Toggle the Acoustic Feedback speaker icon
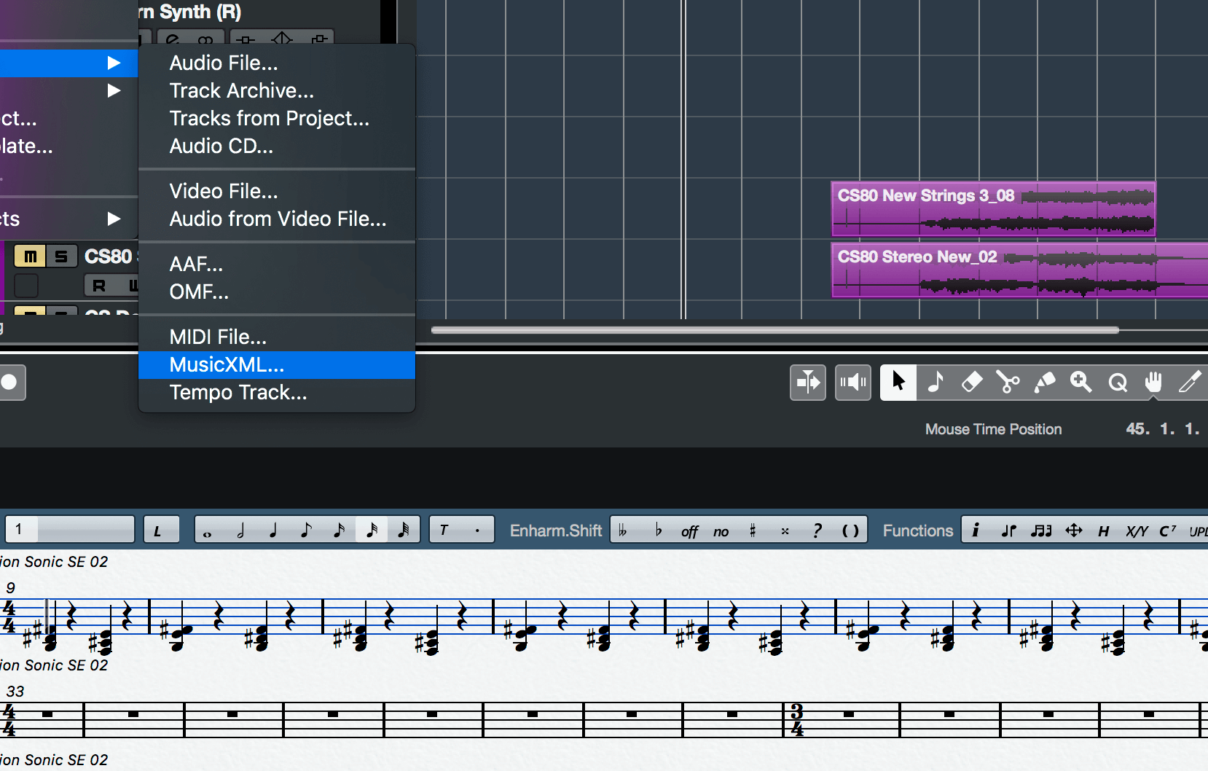The height and width of the screenshot is (771, 1208). pyautogui.click(x=852, y=383)
